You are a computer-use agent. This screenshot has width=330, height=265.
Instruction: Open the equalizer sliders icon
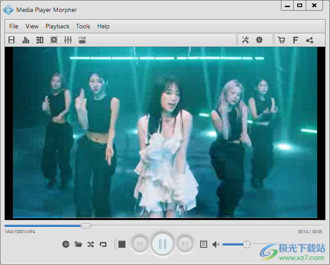[x=68, y=40]
